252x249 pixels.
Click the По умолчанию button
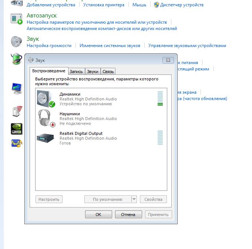pos(108,199)
